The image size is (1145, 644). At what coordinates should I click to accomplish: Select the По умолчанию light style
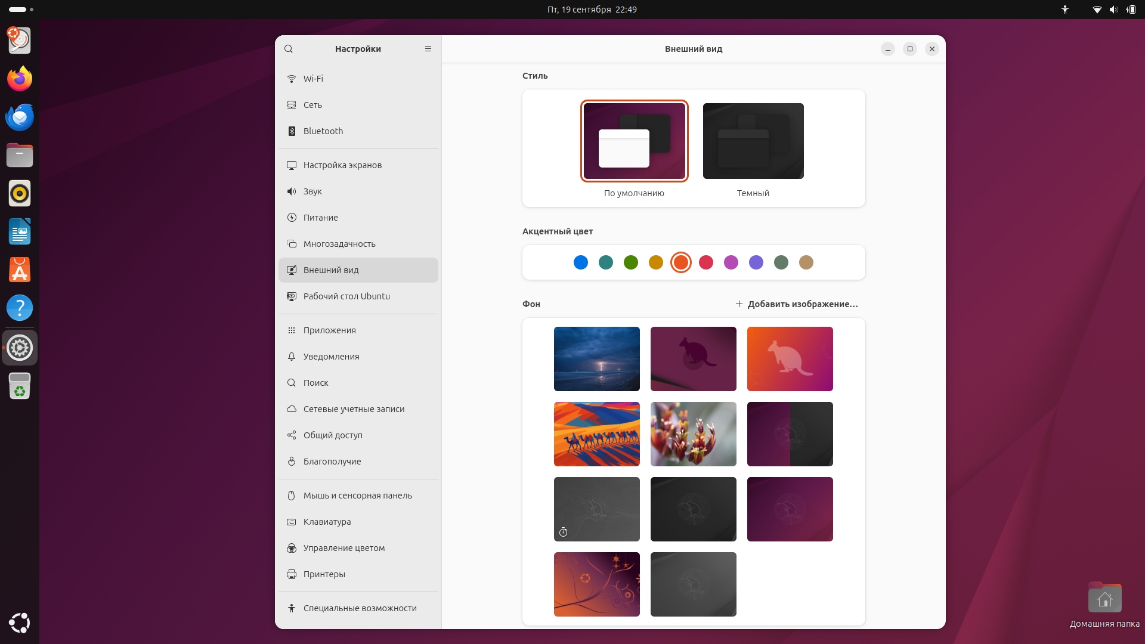tap(634, 141)
